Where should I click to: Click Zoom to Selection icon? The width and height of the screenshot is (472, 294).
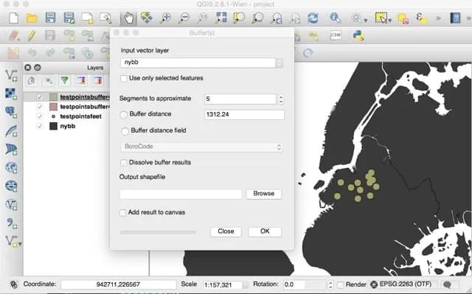point(239,18)
